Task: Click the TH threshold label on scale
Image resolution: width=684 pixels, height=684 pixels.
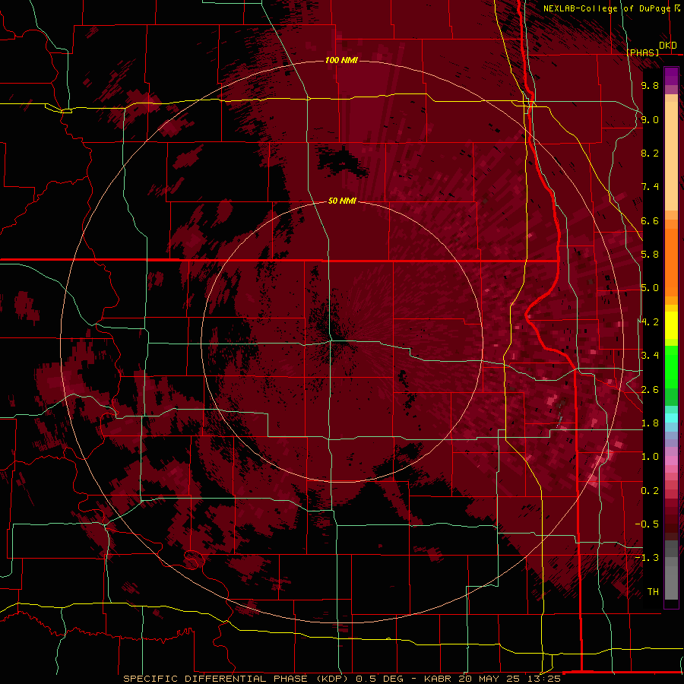Action: [653, 592]
